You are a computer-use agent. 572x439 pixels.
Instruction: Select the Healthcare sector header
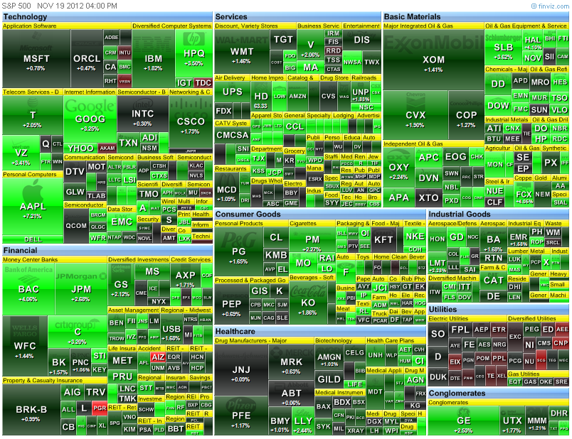235,332
